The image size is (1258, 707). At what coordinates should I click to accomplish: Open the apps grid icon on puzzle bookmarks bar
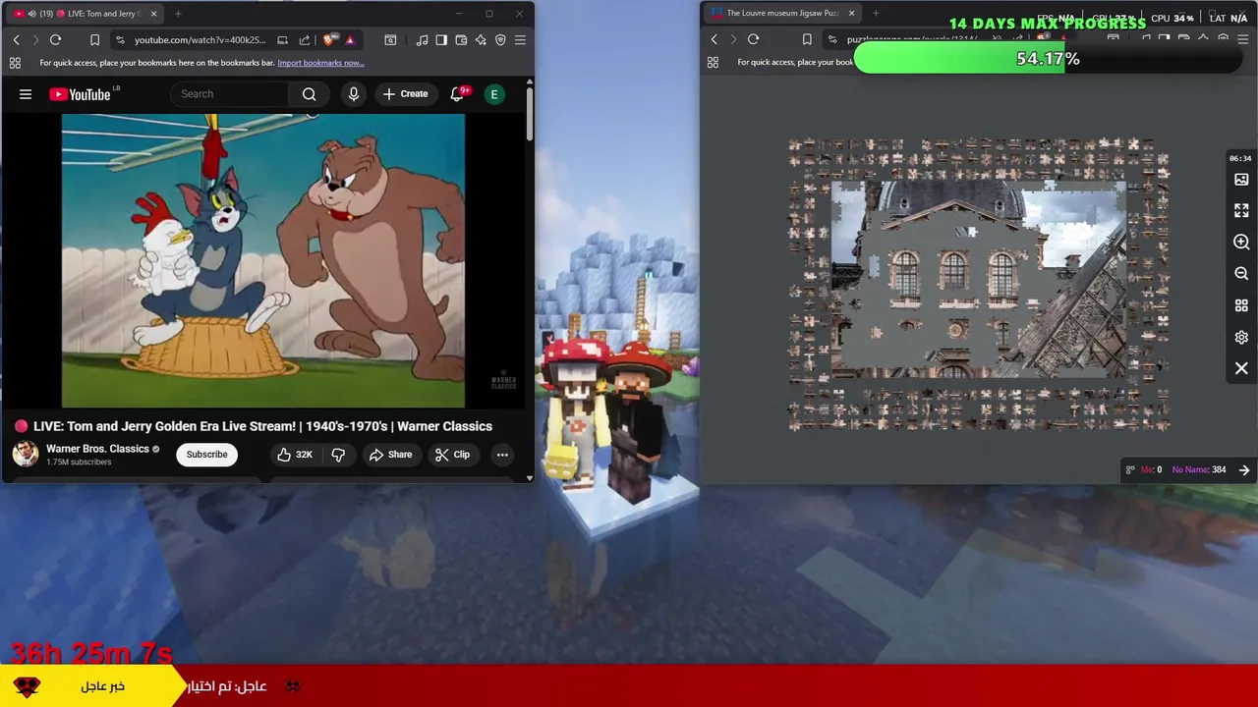pos(713,62)
